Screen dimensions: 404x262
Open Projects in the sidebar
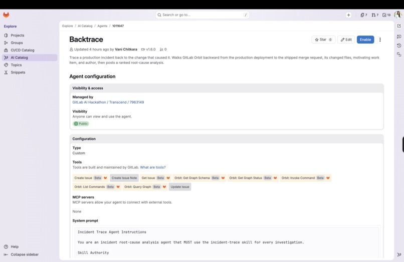[x=30, y=35]
